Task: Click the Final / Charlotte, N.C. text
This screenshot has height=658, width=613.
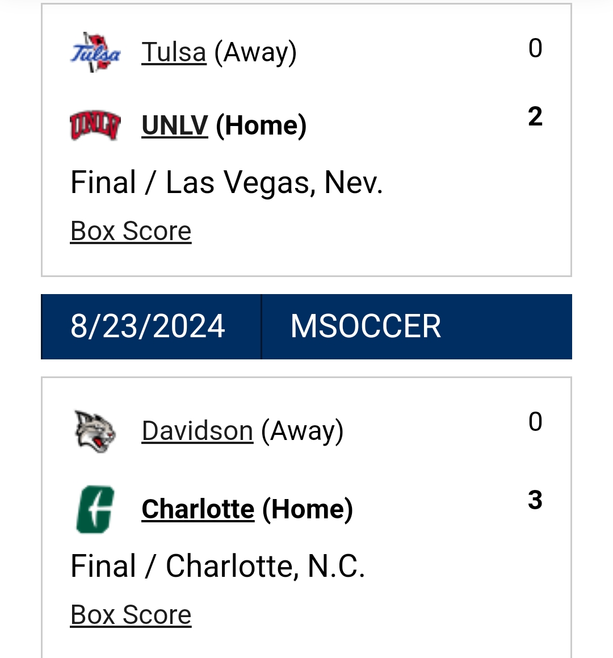Action: click(217, 567)
